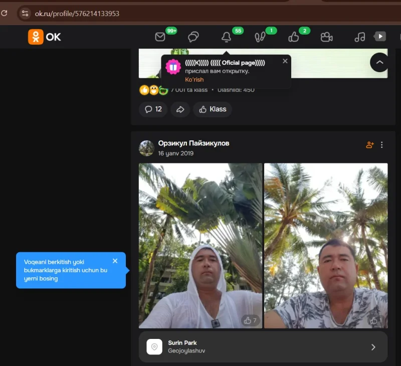Open the messages envelope icon
Image resolution: width=401 pixels, height=366 pixels.
(160, 37)
